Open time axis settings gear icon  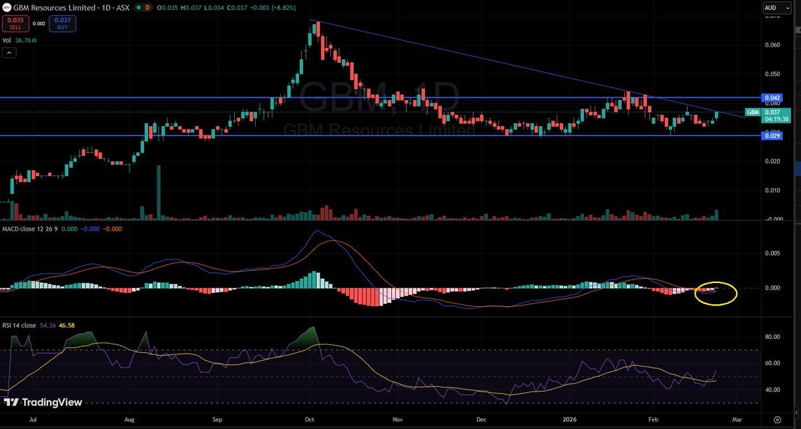(x=778, y=420)
